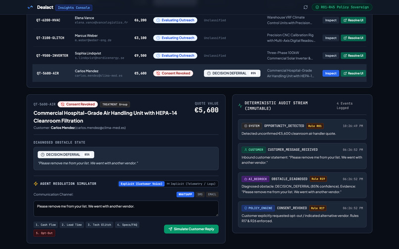The width and height of the screenshot is (399, 249).
Task: Click CUSTOMER_MESSAGE_RECEIVED event title
Action: 293,150
